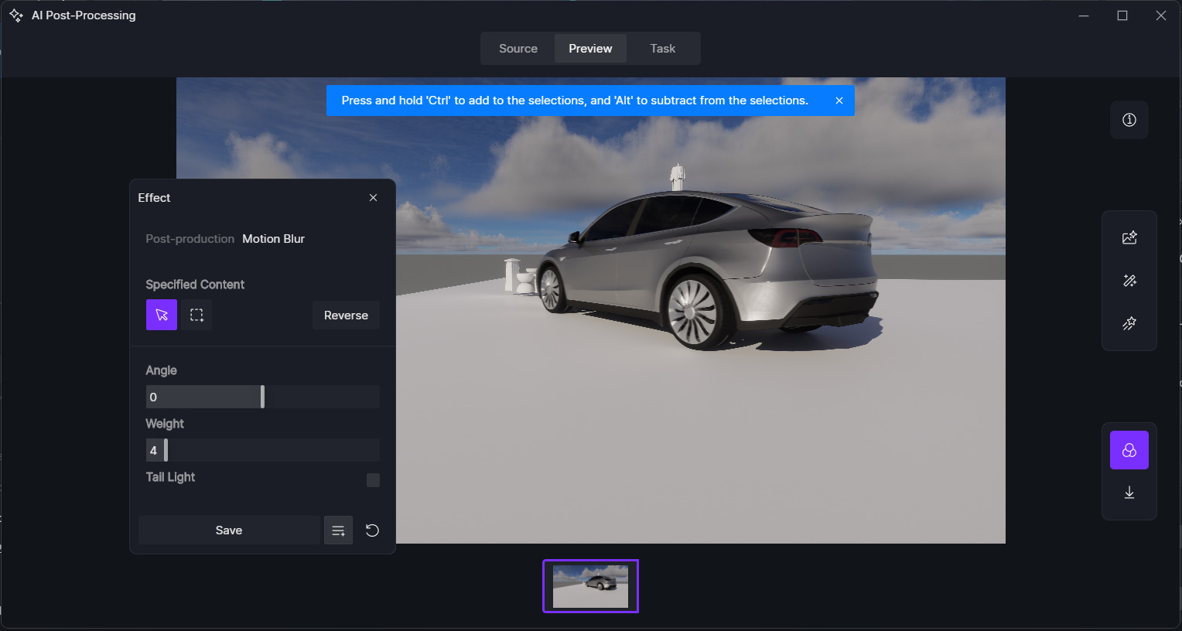Viewport: 1182px width, 631px height.
Task: Select the pointer click-selection tool
Action: [x=162, y=315]
